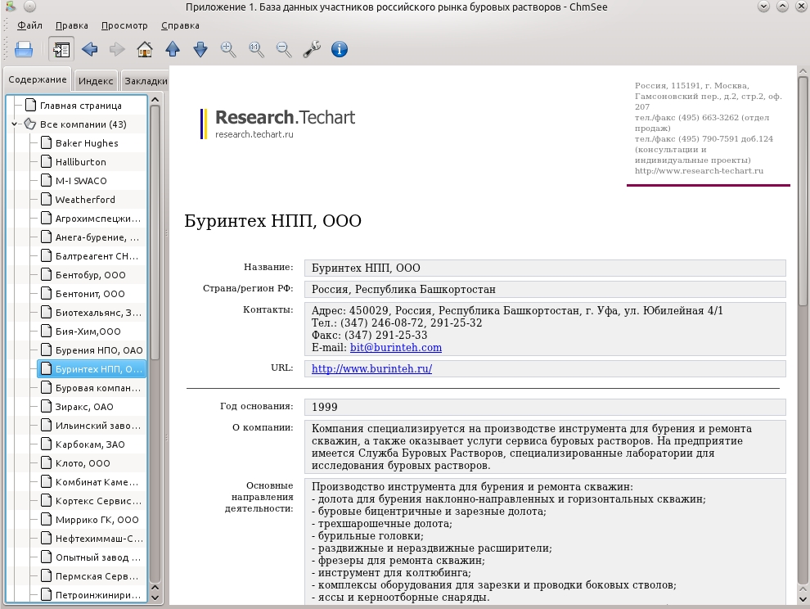Go to next page with down arrow

(200, 50)
